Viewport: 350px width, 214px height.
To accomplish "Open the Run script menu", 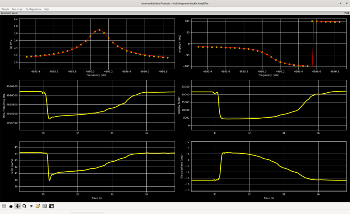I will point(17,9).
